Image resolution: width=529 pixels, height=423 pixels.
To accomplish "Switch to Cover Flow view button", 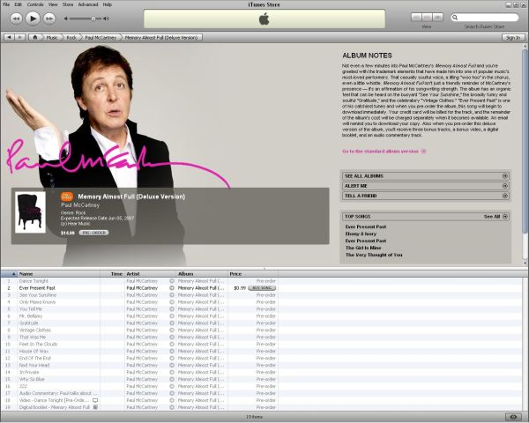I will coord(437,17).
